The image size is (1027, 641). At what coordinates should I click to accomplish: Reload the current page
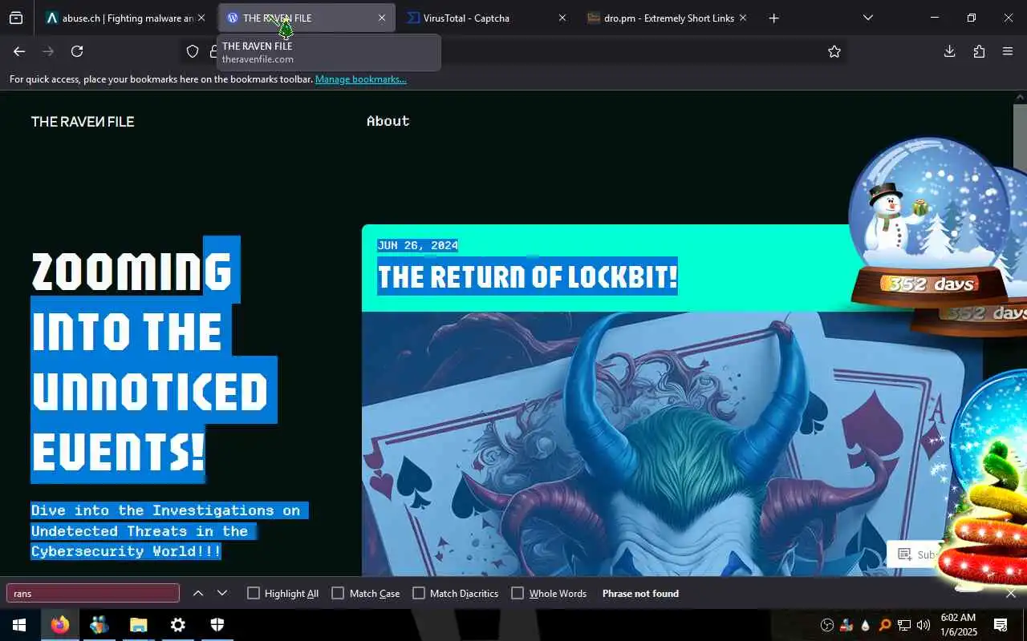(x=77, y=51)
